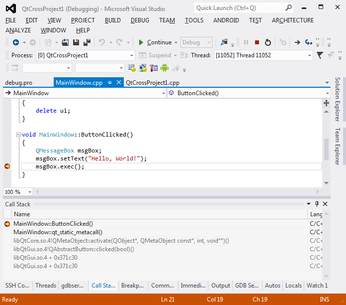Screen dimensions: 346x305
Task: Toggle the breakpoint on msgBox.exec() line
Action: pyautogui.click(x=7, y=166)
